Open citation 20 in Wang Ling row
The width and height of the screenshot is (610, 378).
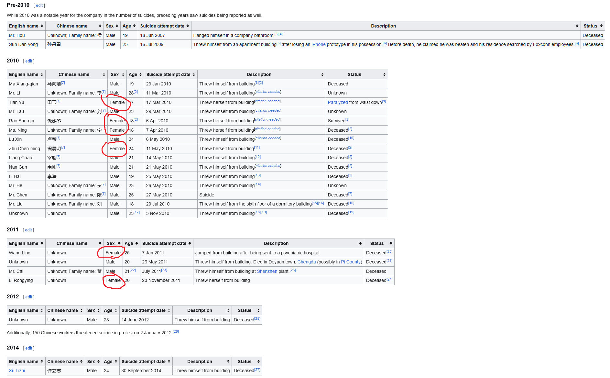(x=389, y=251)
